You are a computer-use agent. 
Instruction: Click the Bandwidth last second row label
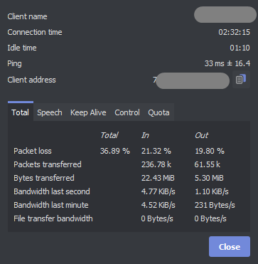52,191
